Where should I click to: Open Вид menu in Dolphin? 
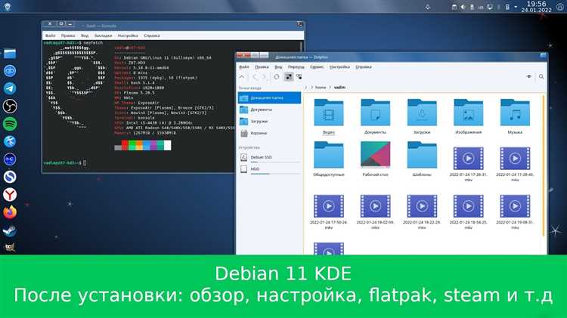tap(278, 67)
